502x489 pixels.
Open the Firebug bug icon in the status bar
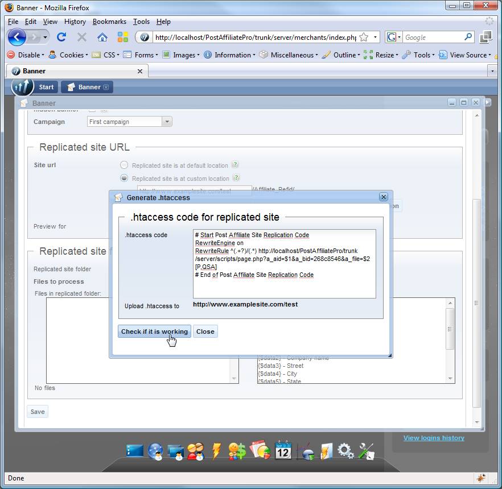click(481, 478)
